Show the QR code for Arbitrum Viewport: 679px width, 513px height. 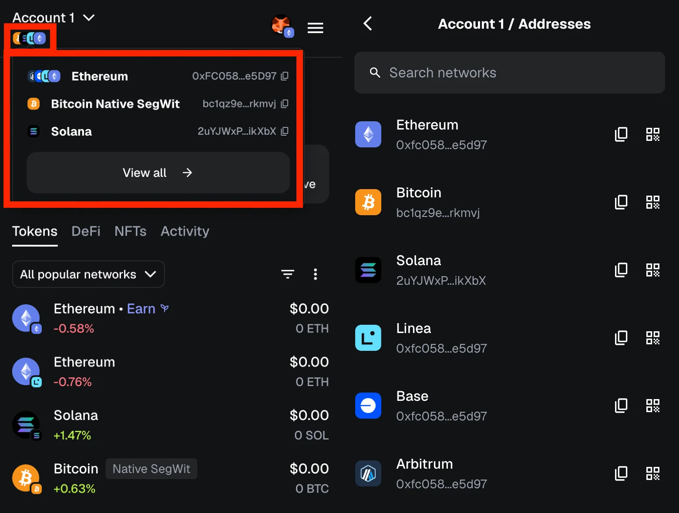coord(652,473)
